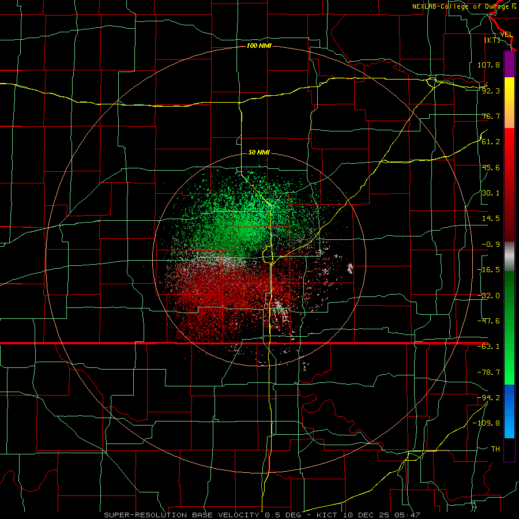Click the -0.9 value on the velocity scale
The image size is (519, 519).
tap(491, 245)
